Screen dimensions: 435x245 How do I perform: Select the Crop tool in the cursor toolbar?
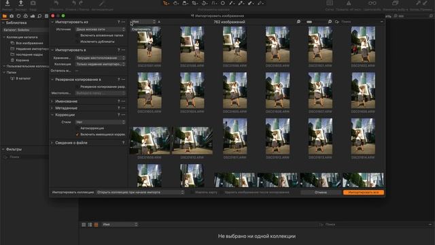pos(194,3)
